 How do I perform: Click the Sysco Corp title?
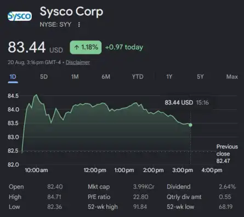pyautogui.click(x=71, y=12)
